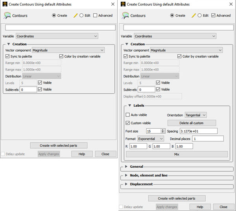
Task: Enable Advanced checkbox in left dialog
Action: click(x=95, y=15)
